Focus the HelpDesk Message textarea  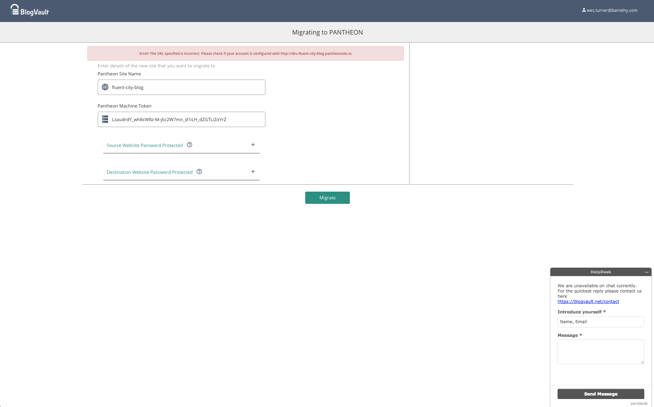click(x=601, y=352)
